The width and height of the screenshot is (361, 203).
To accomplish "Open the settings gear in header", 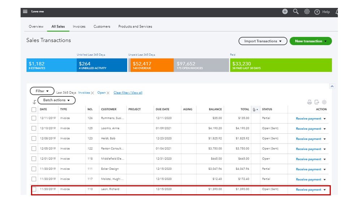I will click(307, 12).
